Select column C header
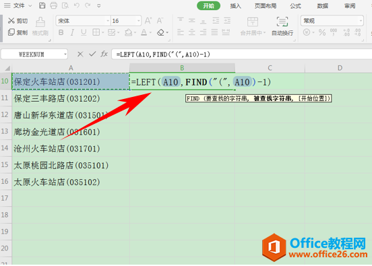The height and width of the screenshot is (266, 372). 270,68
